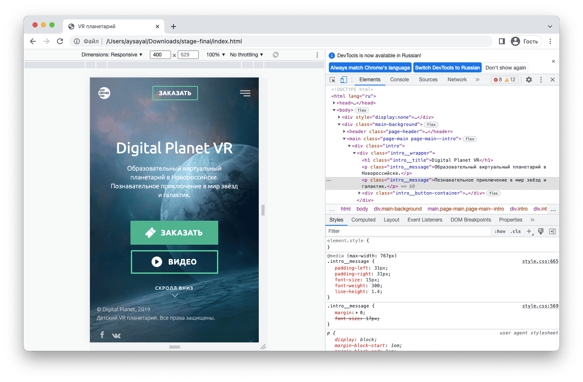
Task: Switch to the Console tab
Action: [399, 80]
